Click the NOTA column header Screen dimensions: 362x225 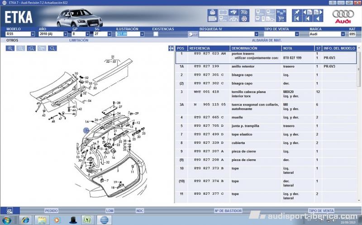[298, 48]
